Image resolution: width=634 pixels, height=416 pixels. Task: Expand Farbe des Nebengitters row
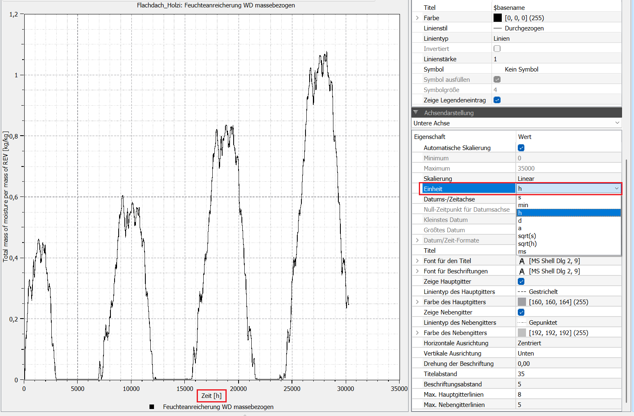417,333
